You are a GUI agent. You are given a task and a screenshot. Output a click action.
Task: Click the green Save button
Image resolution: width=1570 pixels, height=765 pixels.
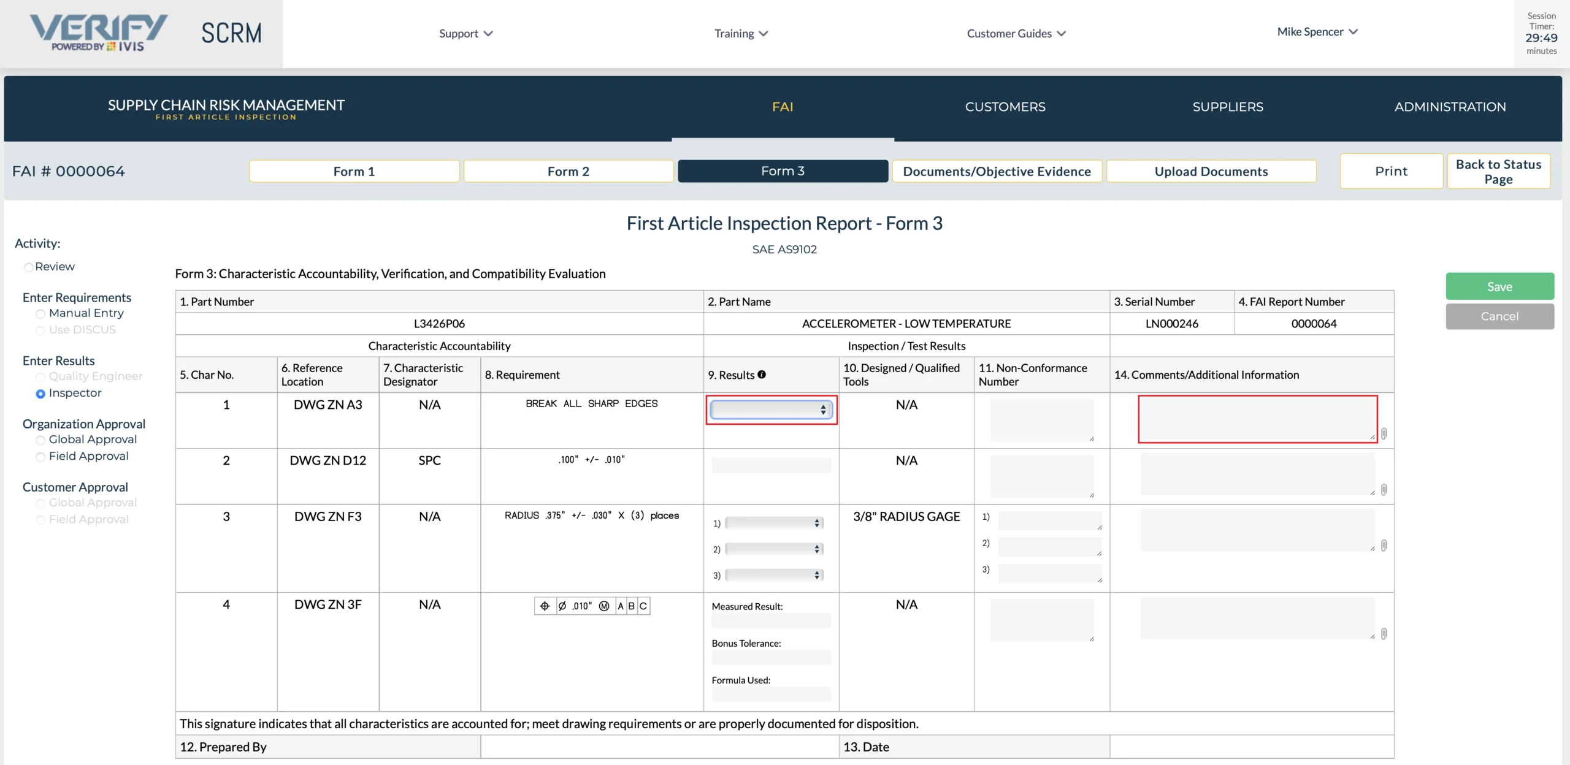1499,286
